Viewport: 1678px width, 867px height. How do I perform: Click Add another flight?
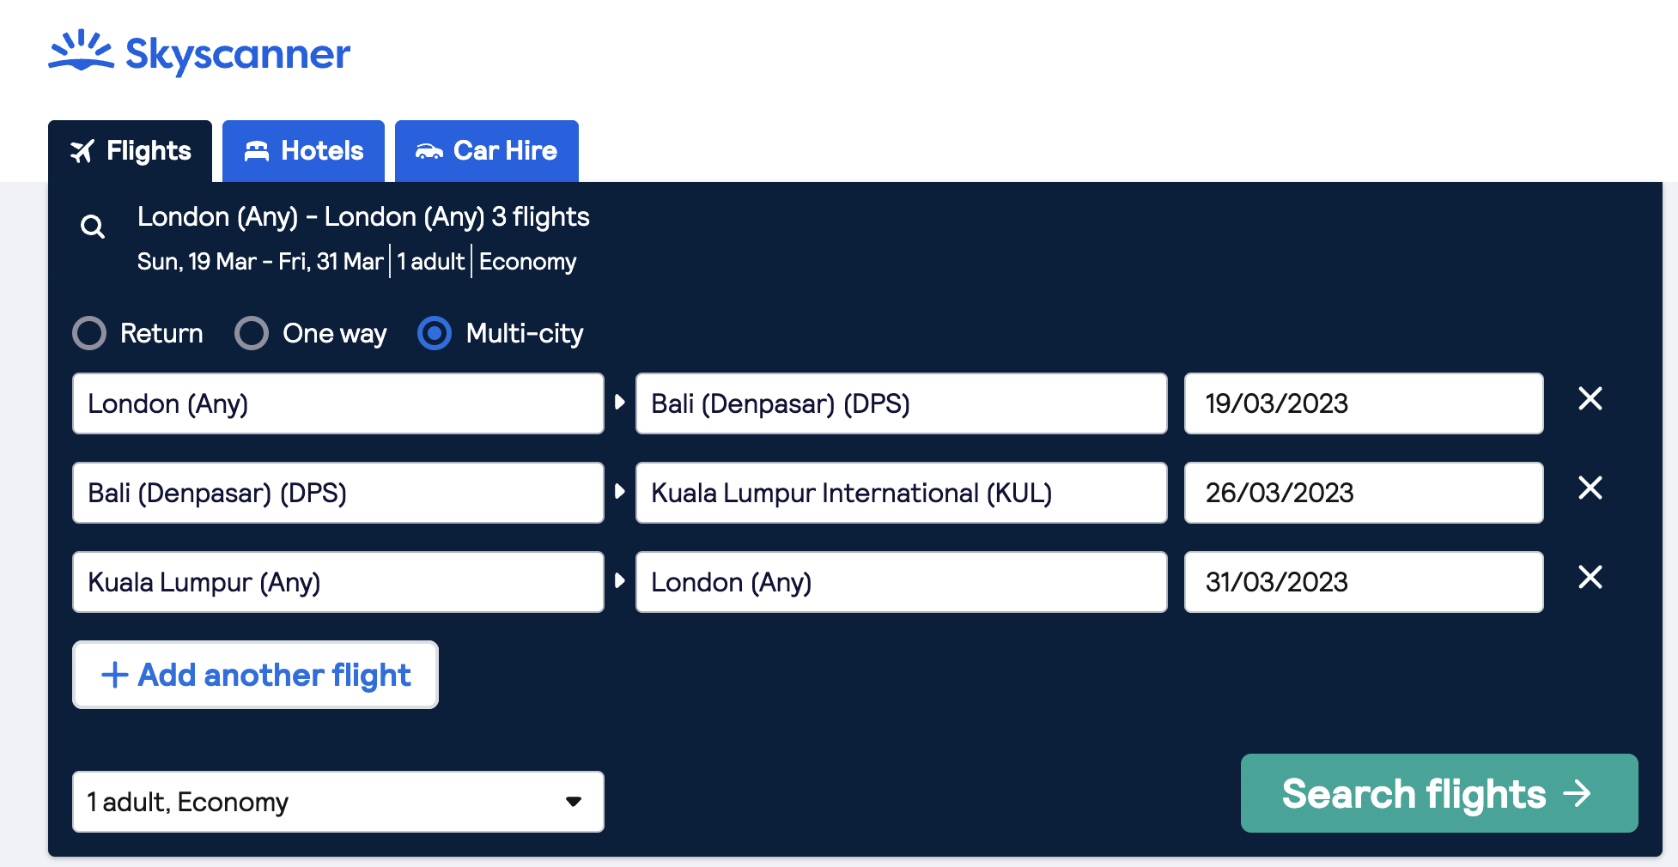tap(255, 675)
